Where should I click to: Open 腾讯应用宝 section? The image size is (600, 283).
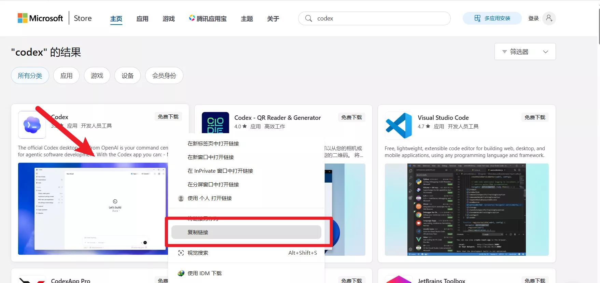[x=208, y=19]
